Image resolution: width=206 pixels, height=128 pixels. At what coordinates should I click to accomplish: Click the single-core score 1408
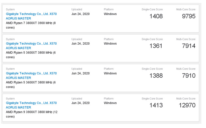(x=156, y=16)
